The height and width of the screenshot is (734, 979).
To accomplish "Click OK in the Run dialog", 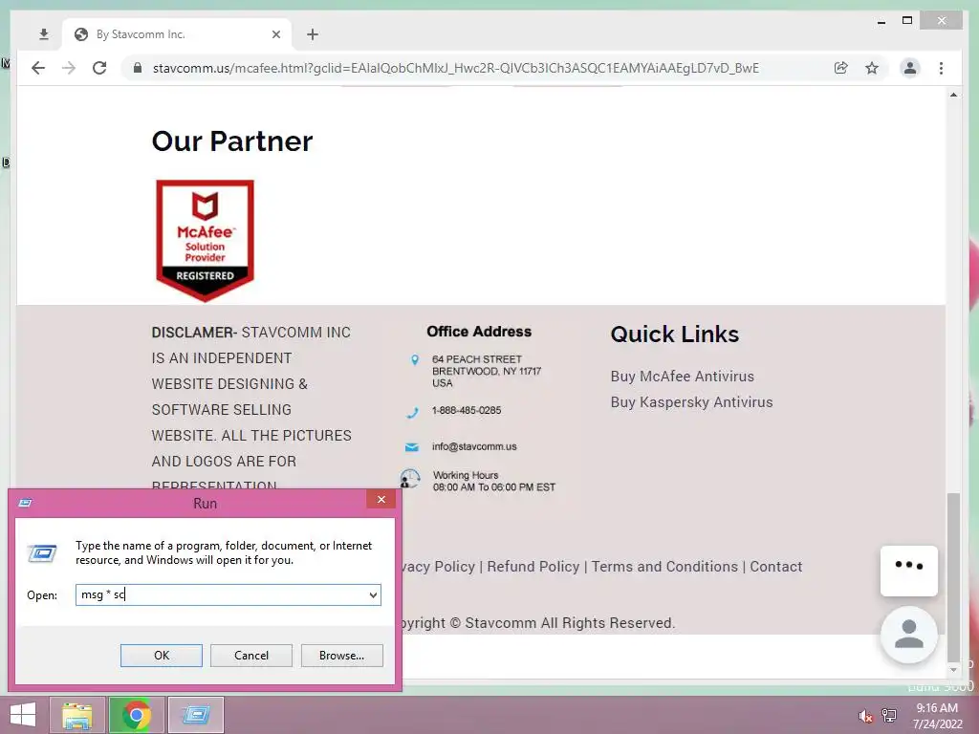I will pyautogui.click(x=161, y=656).
